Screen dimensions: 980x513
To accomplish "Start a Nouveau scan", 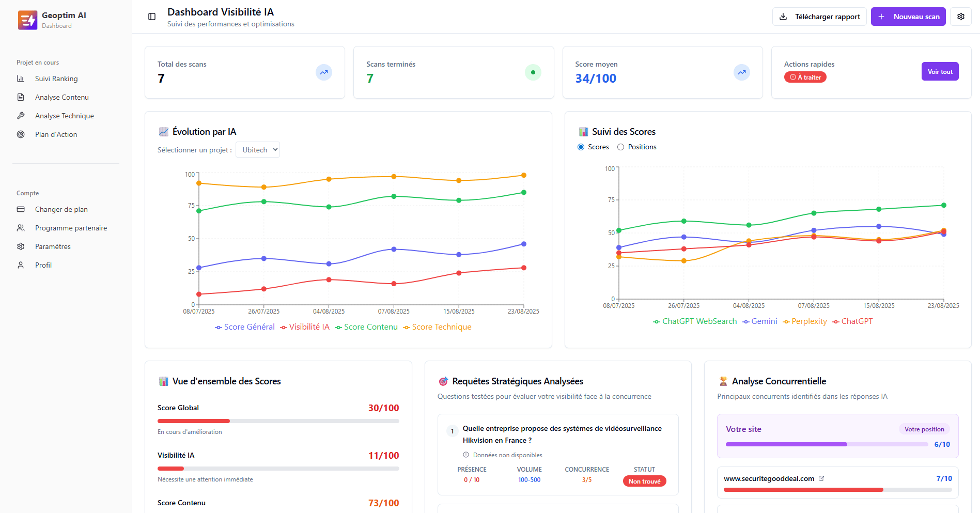I will pyautogui.click(x=908, y=17).
